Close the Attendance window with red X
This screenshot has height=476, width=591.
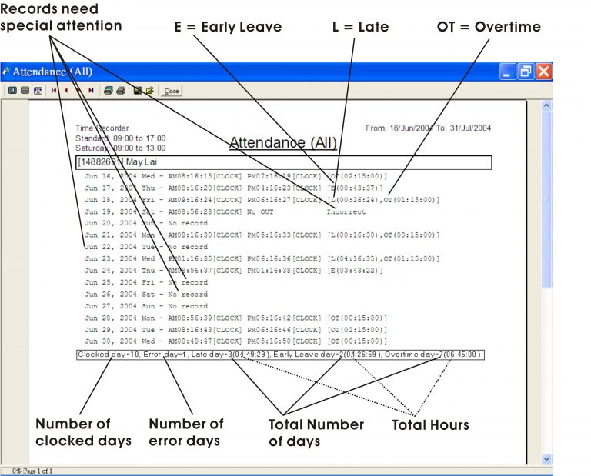(x=544, y=72)
